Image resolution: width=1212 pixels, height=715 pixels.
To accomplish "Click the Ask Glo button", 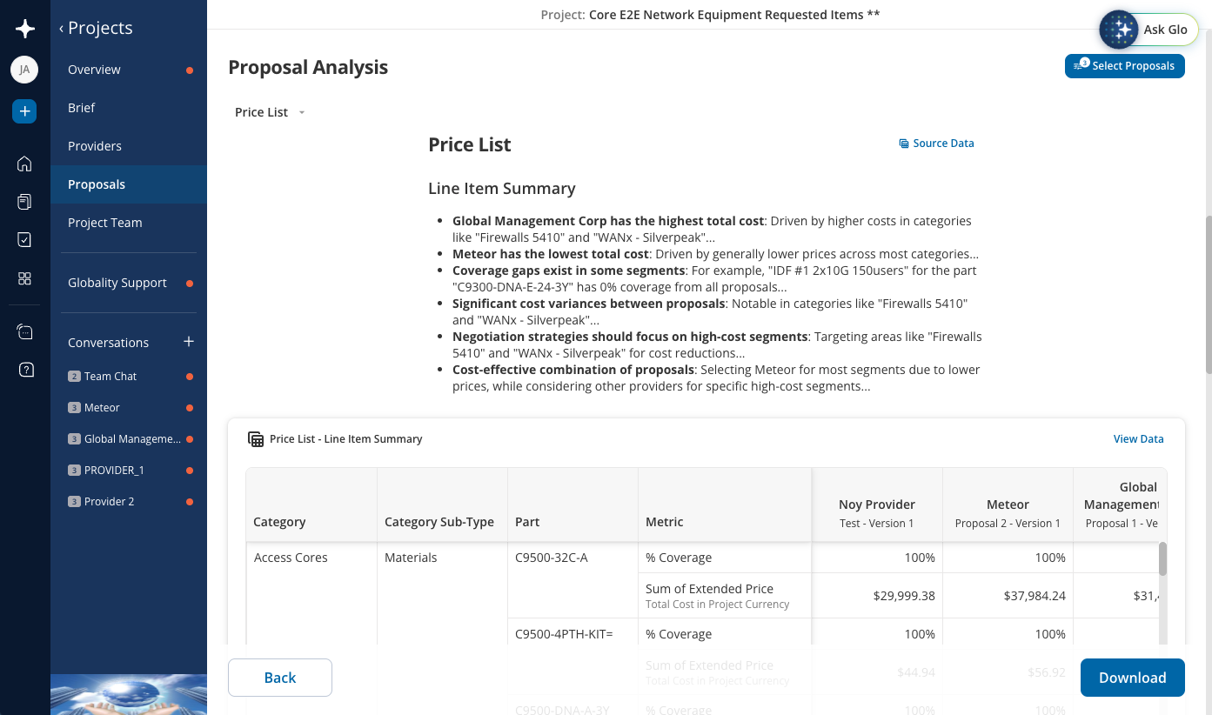I will click(x=1148, y=30).
